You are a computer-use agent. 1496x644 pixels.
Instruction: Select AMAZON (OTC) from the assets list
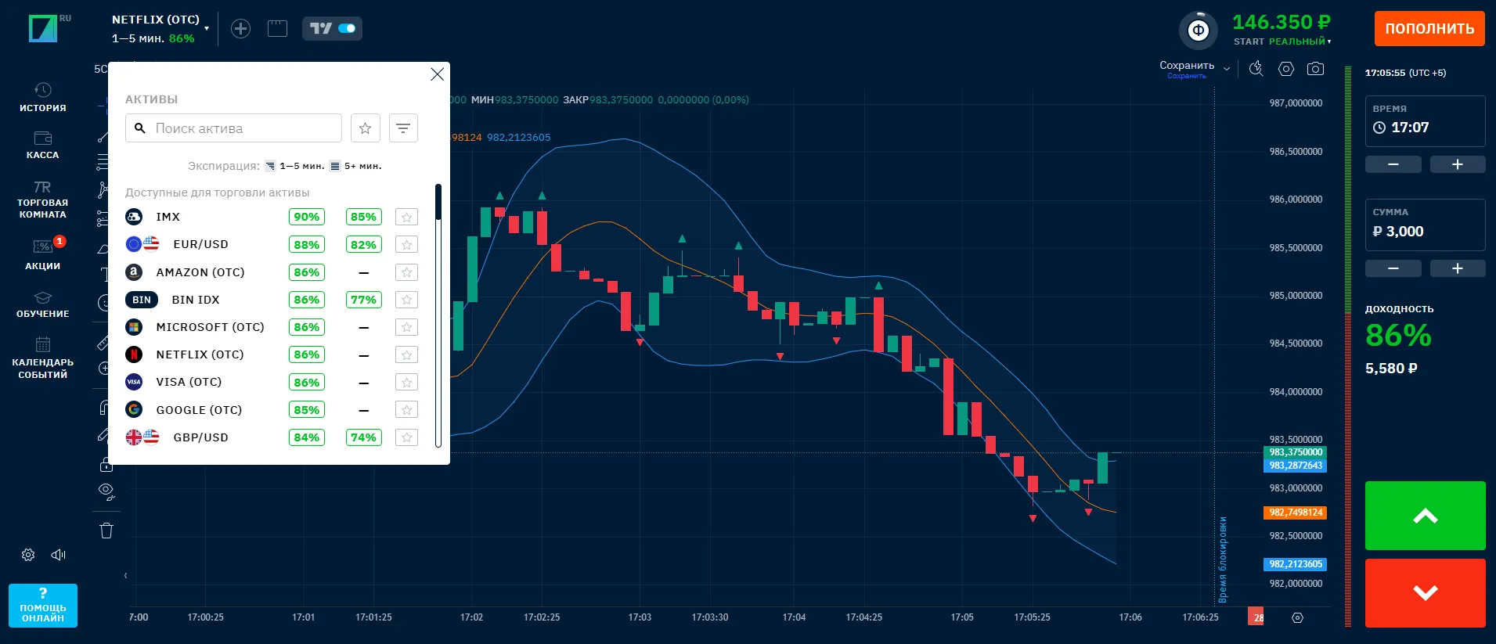coord(200,272)
